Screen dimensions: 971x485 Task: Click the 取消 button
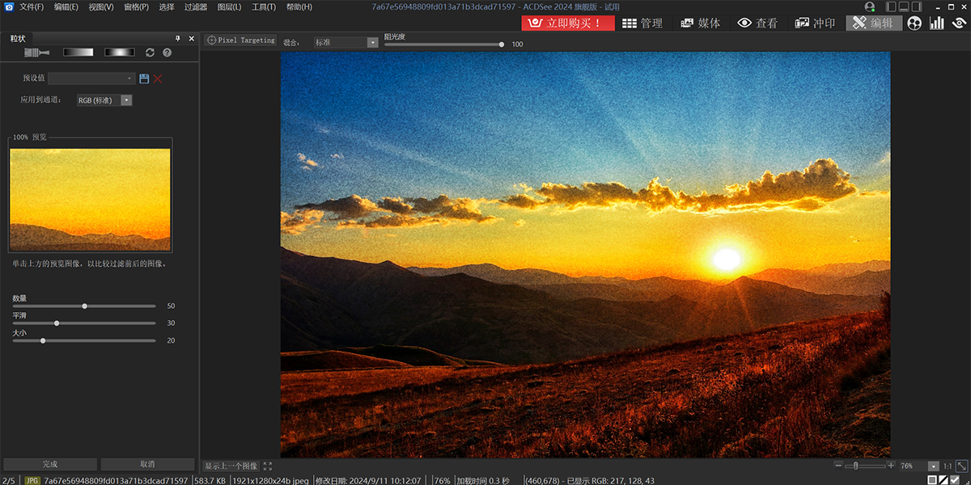pyautogui.click(x=147, y=464)
